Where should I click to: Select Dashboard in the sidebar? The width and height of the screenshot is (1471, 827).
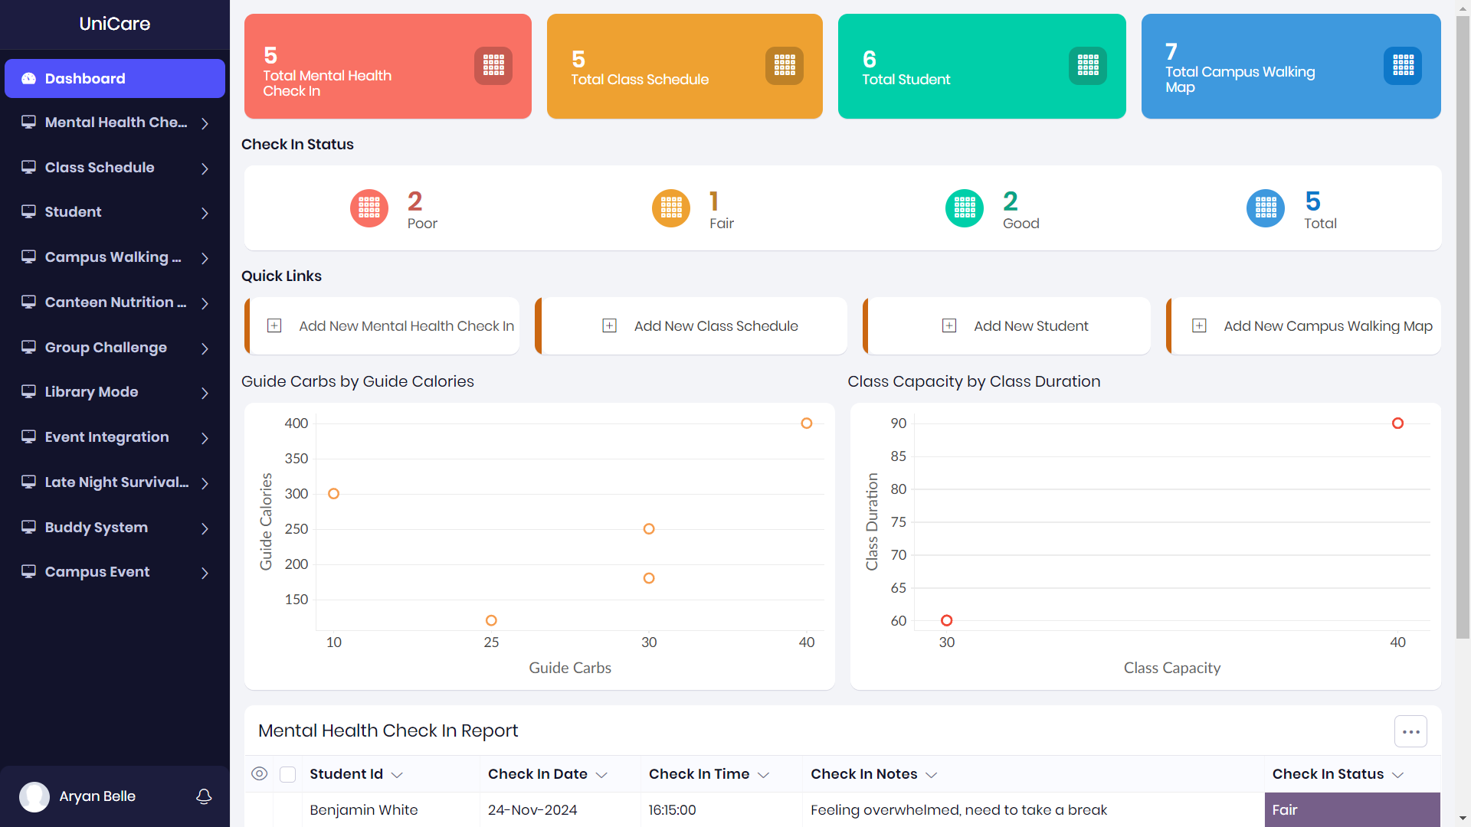coord(115,79)
